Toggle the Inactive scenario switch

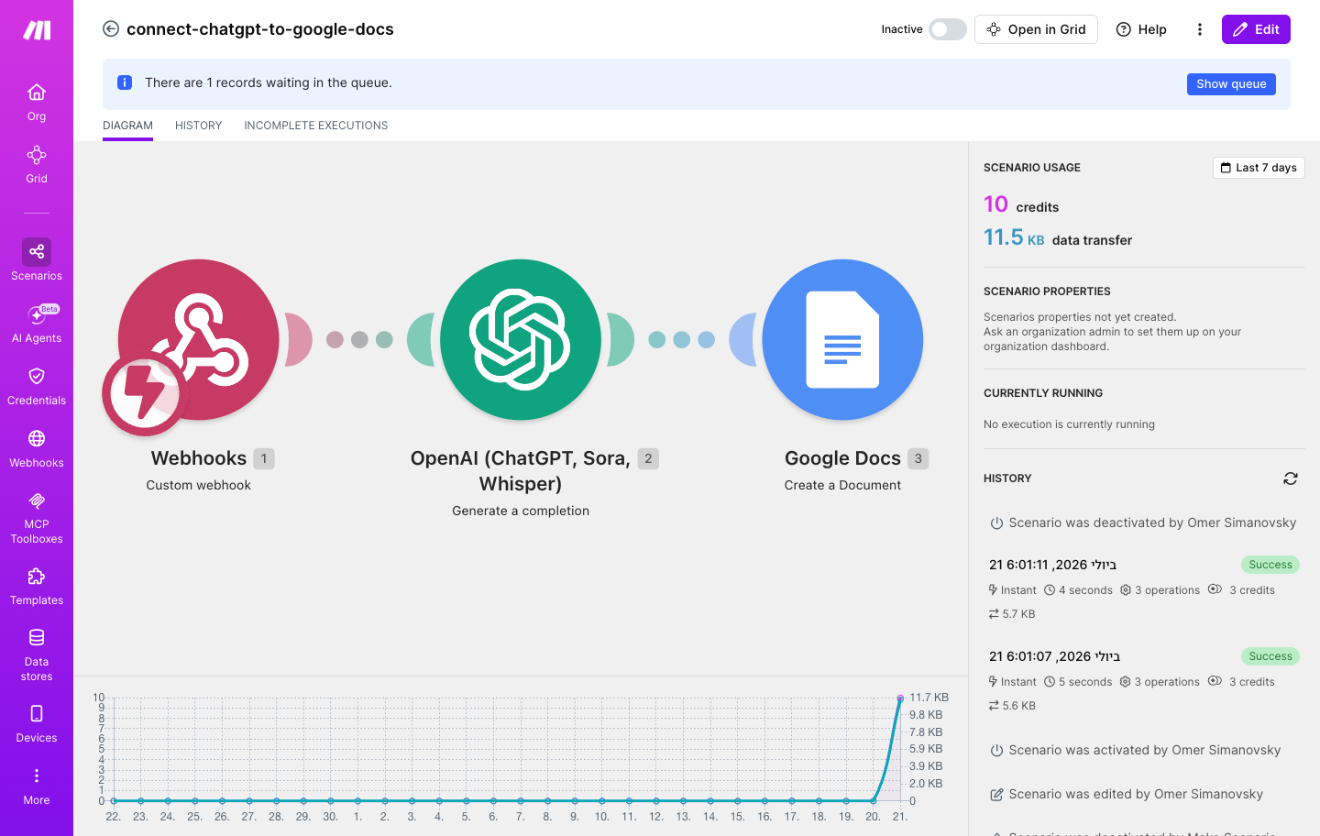[x=948, y=29]
